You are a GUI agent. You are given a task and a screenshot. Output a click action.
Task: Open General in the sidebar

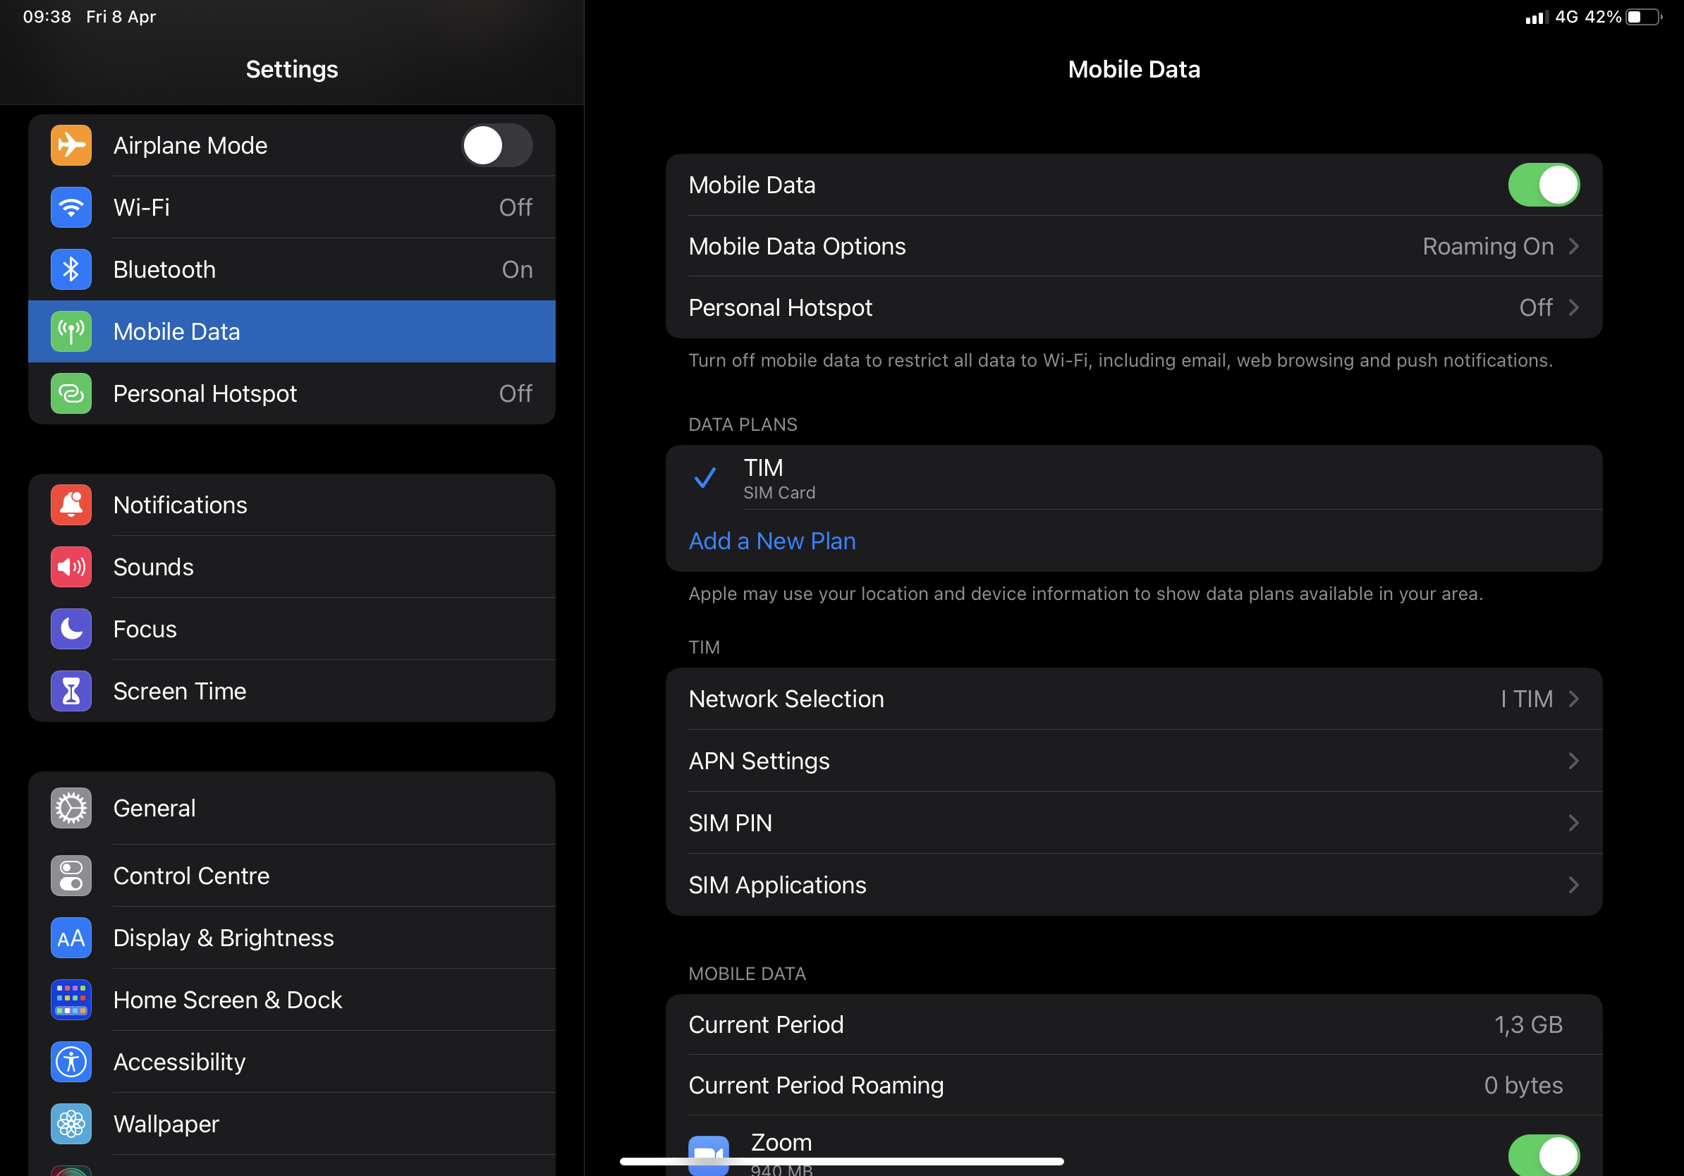[154, 808]
